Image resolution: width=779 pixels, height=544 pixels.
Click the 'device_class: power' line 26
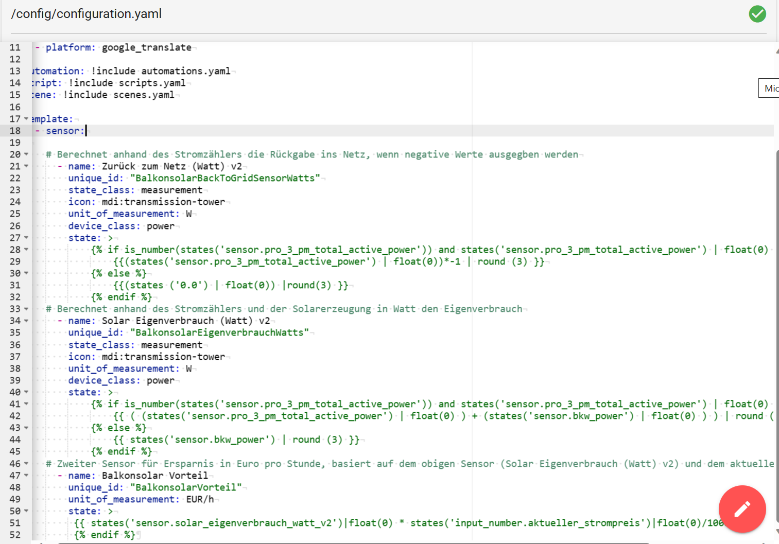[x=122, y=226]
